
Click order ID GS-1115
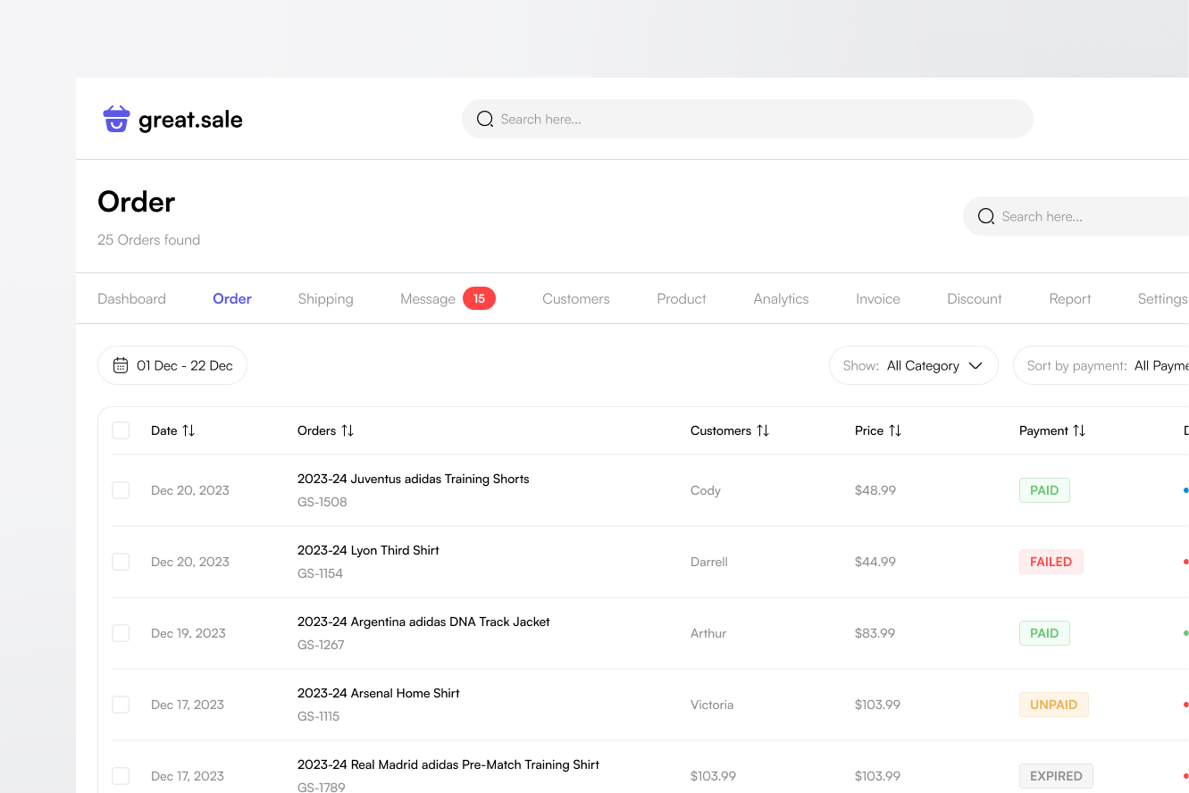pos(319,716)
